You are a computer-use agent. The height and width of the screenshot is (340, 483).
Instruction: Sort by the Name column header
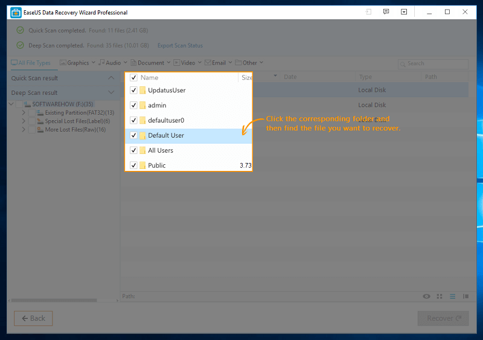(x=149, y=78)
